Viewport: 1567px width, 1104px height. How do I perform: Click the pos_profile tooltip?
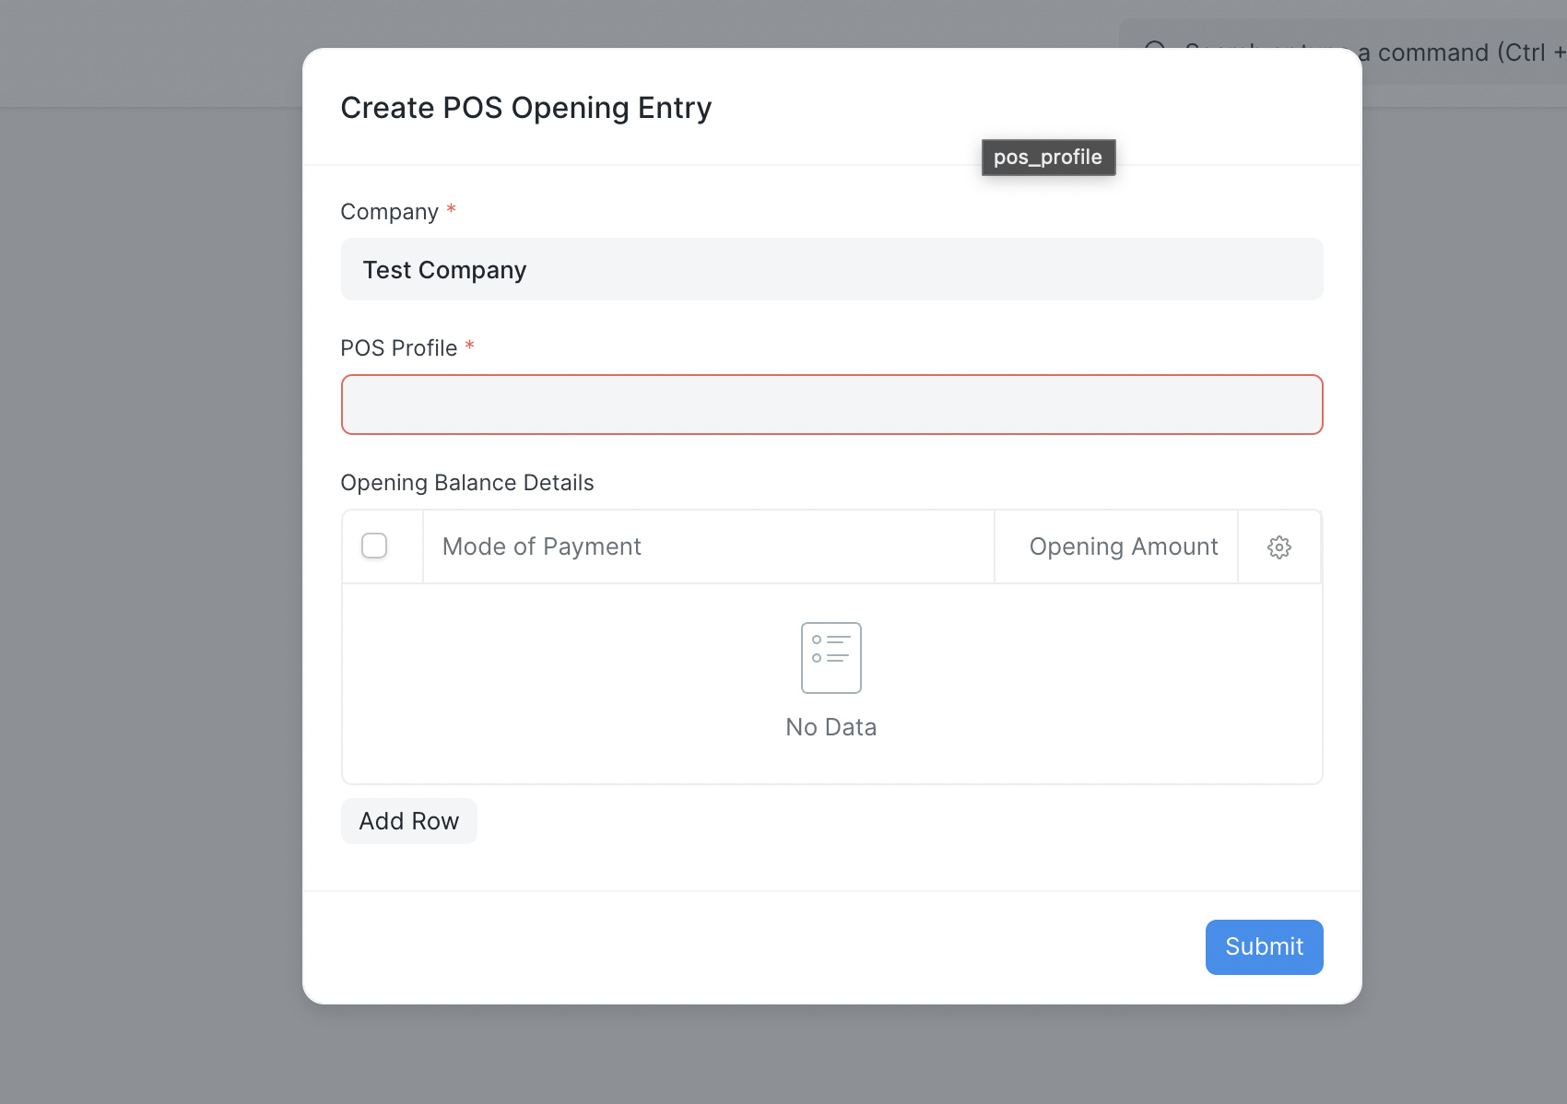[x=1049, y=158]
